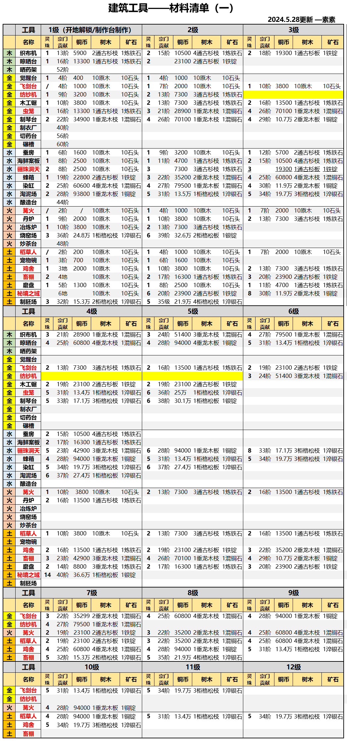This screenshot has width=347, height=741.
Task: Click the 名称 header in the 10级 table
Action: [28, 679]
